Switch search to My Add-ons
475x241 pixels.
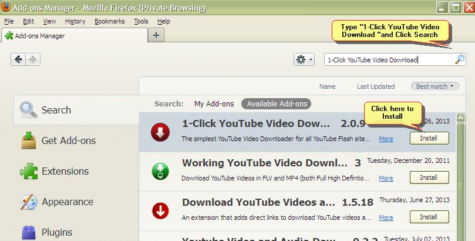coord(214,103)
